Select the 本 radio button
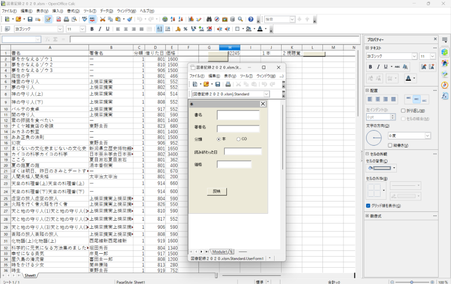The image size is (451, 284). pos(219,139)
